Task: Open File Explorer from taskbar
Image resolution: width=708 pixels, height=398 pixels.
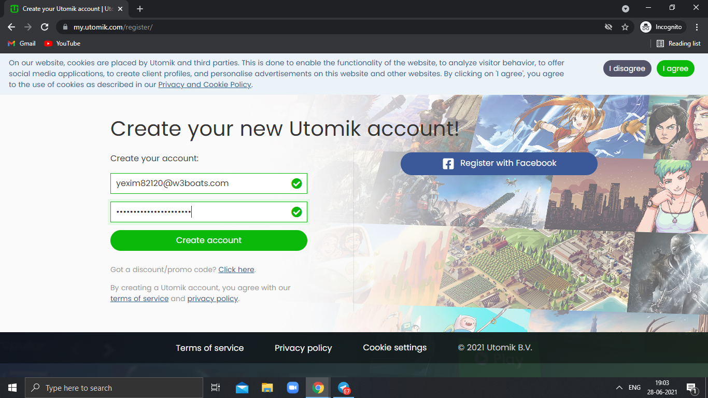Action: [x=267, y=388]
